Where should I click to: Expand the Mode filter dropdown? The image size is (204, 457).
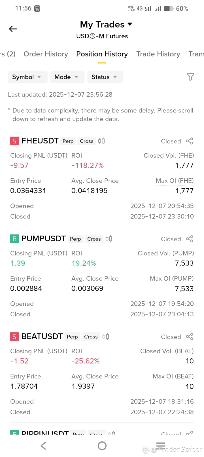[x=67, y=77]
